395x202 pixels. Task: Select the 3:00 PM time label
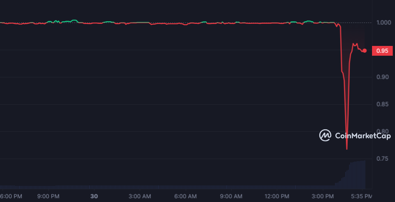click(323, 196)
